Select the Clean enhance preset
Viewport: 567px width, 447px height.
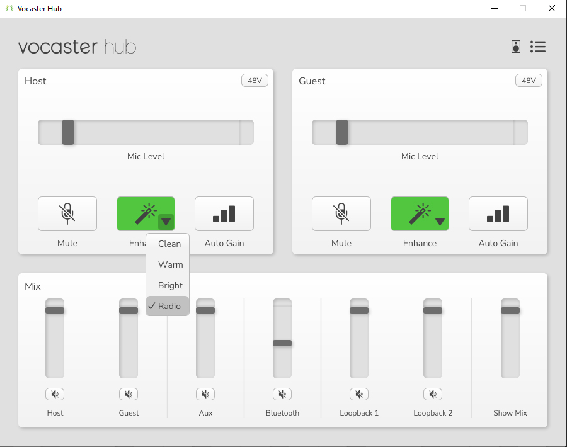(169, 244)
